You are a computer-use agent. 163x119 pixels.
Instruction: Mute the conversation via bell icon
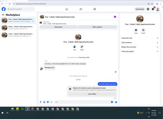click(136, 30)
